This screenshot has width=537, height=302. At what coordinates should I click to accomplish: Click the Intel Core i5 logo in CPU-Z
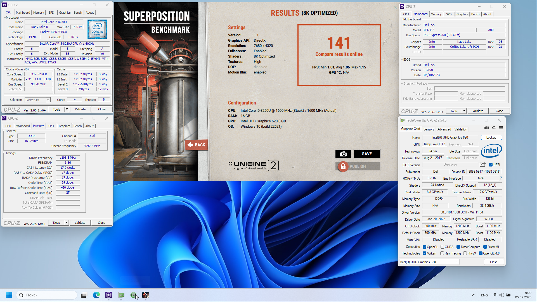(x=97, y=29)
